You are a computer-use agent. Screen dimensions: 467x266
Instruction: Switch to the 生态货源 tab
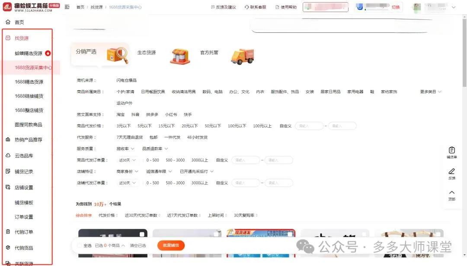tap(147, 53)
